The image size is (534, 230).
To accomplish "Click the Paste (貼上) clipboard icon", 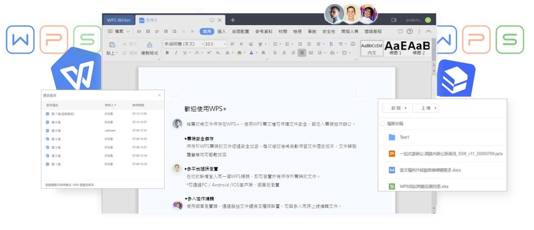I will [112, 44].
